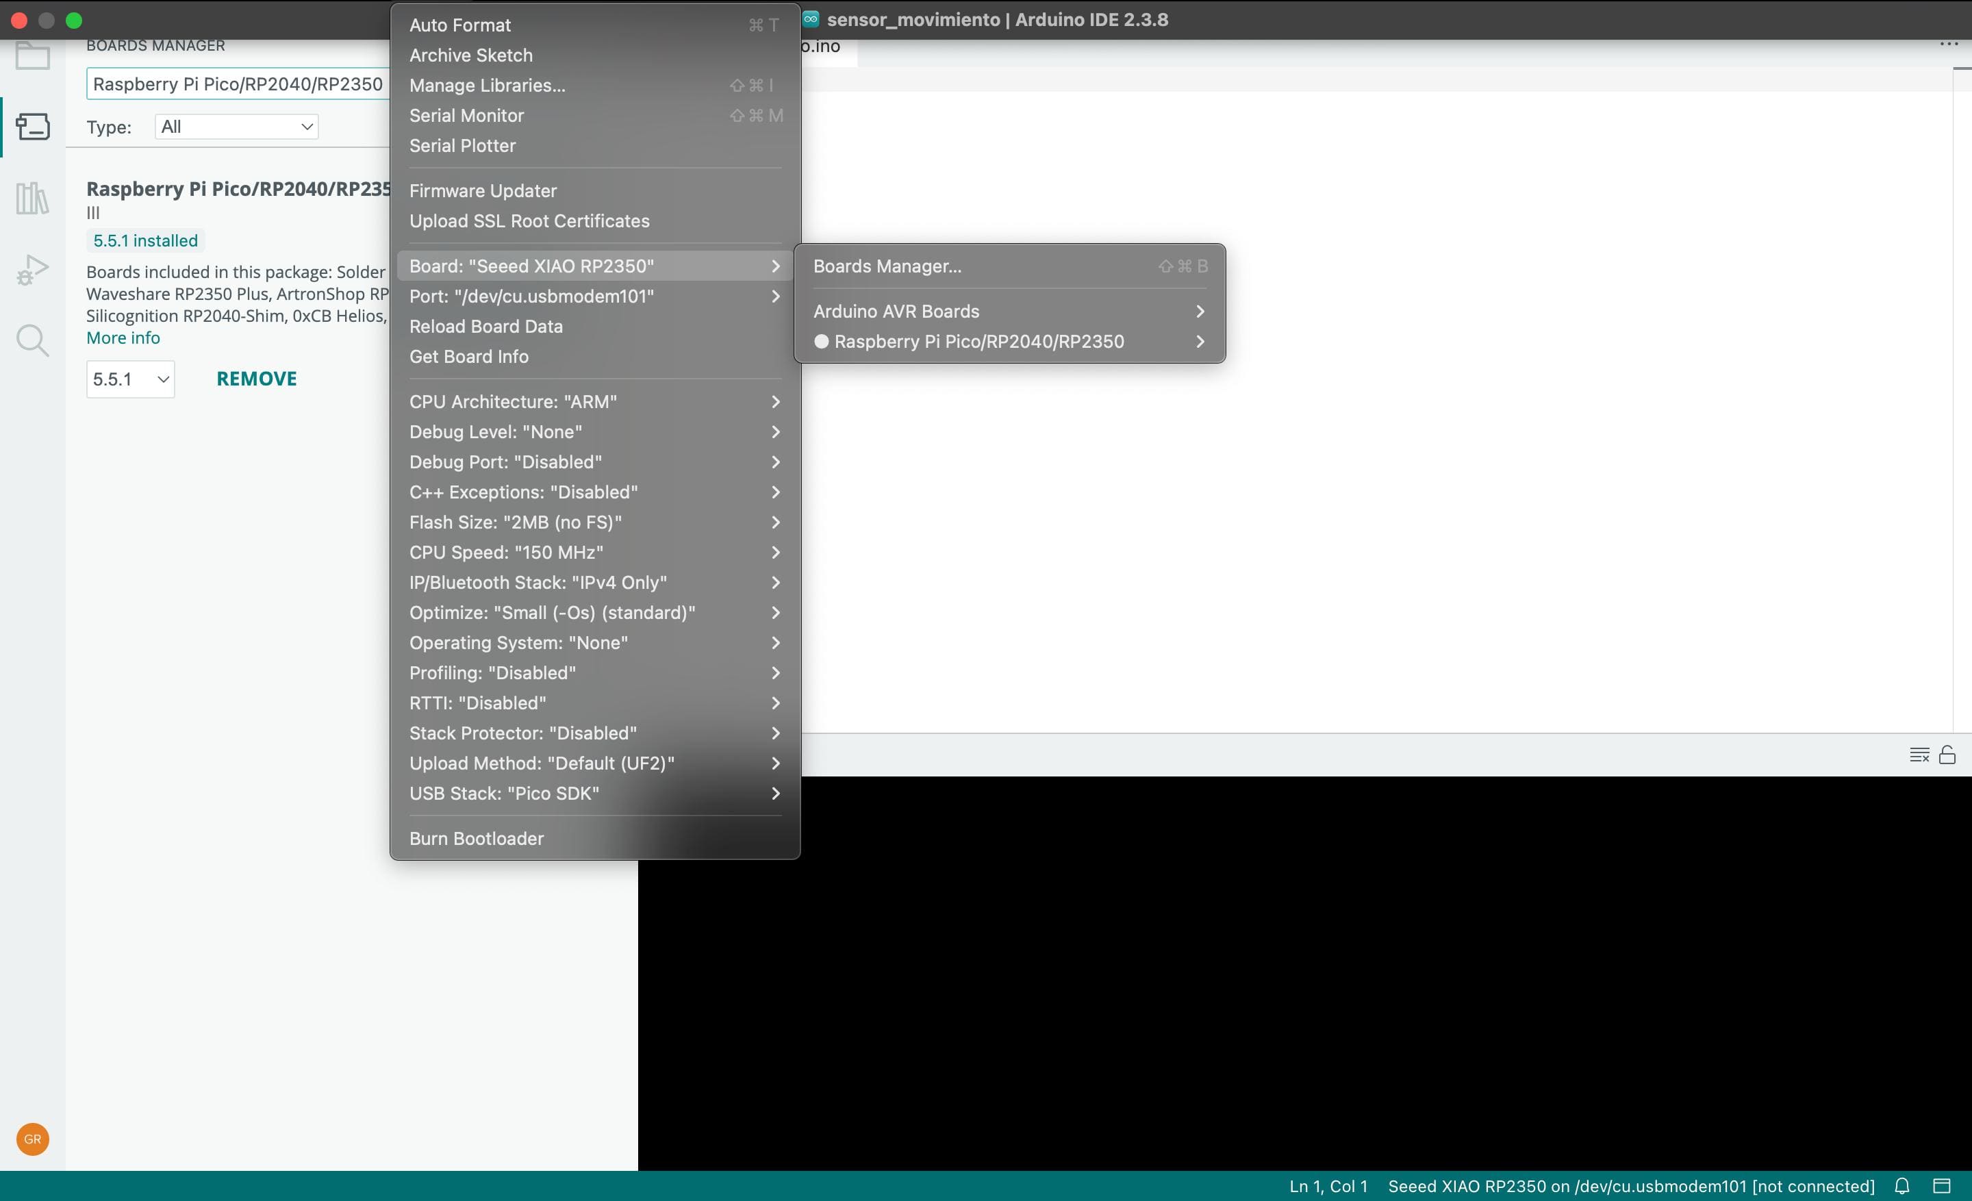Screen dimensions: 1972x1201
Task: Click the Search magnifier sidebar icon
Action: pos(32,340)
